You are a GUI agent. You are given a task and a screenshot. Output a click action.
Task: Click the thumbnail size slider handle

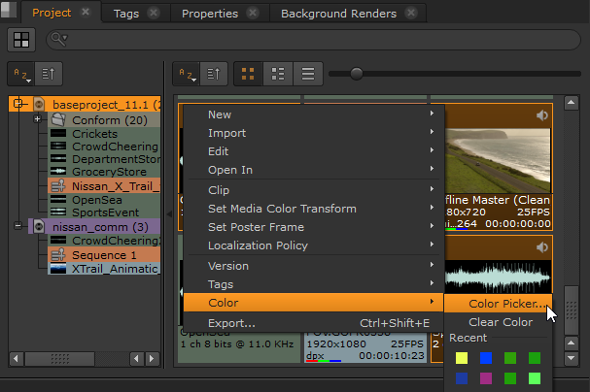[x=357, y=74]
